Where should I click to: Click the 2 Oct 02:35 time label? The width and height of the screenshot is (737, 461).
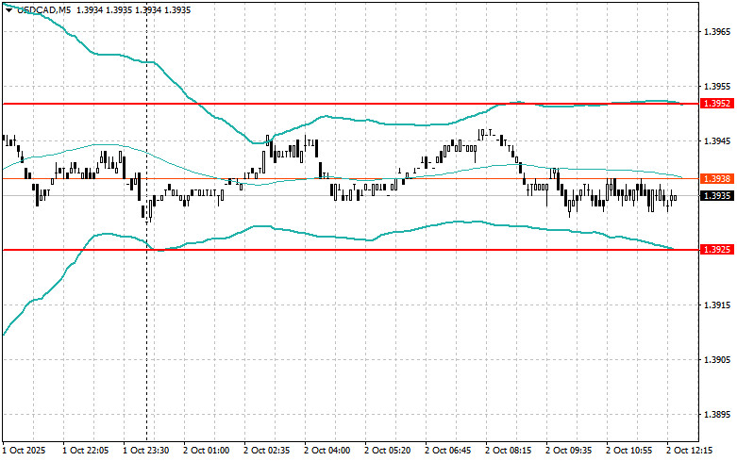coord(267,451)
